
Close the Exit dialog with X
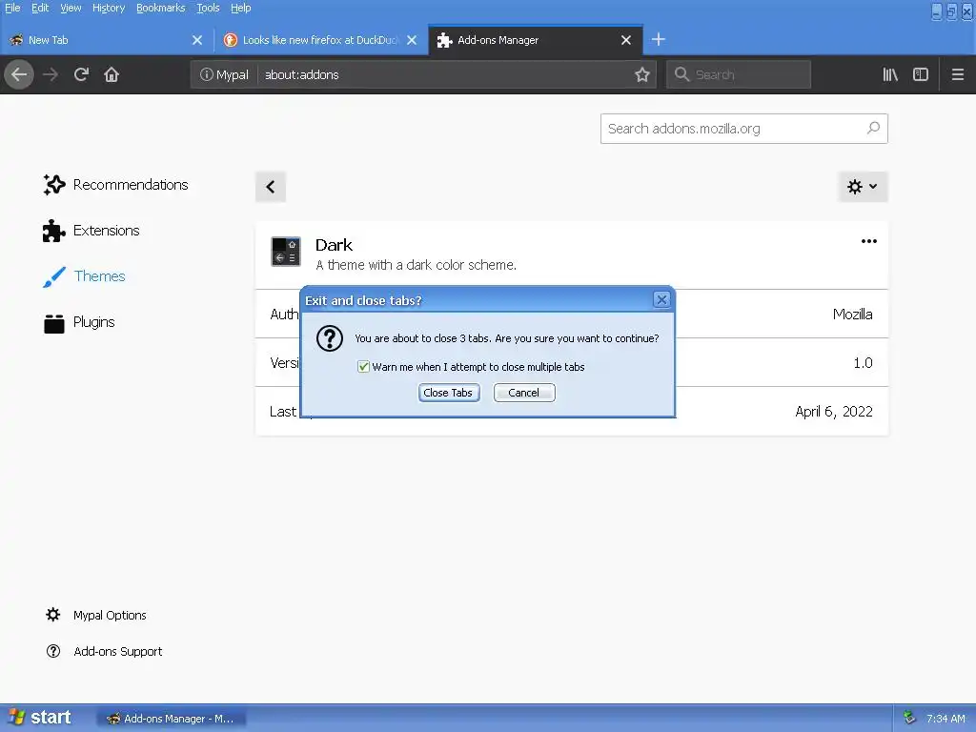pos(661,300)
